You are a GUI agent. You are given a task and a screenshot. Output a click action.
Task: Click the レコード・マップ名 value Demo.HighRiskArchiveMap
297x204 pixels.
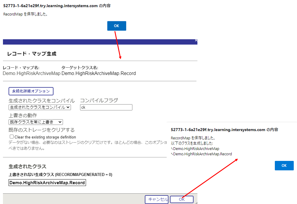click(32, 74)
